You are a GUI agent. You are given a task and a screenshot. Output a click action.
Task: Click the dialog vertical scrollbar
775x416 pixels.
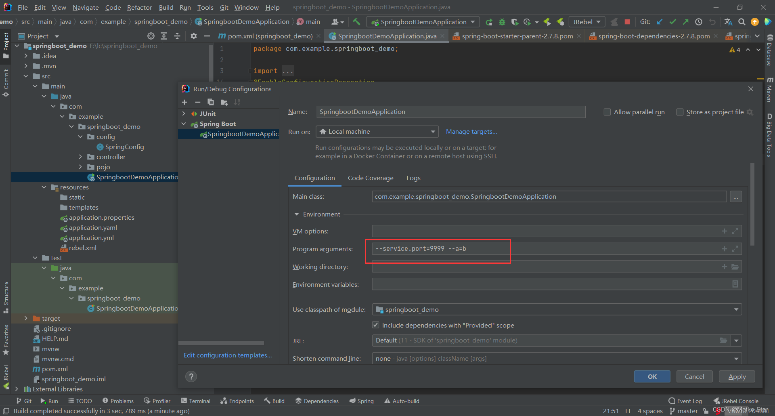click(x=752, y=204)
